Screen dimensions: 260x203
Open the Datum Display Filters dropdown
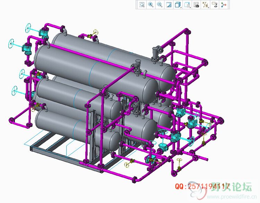tap(206, 5)
